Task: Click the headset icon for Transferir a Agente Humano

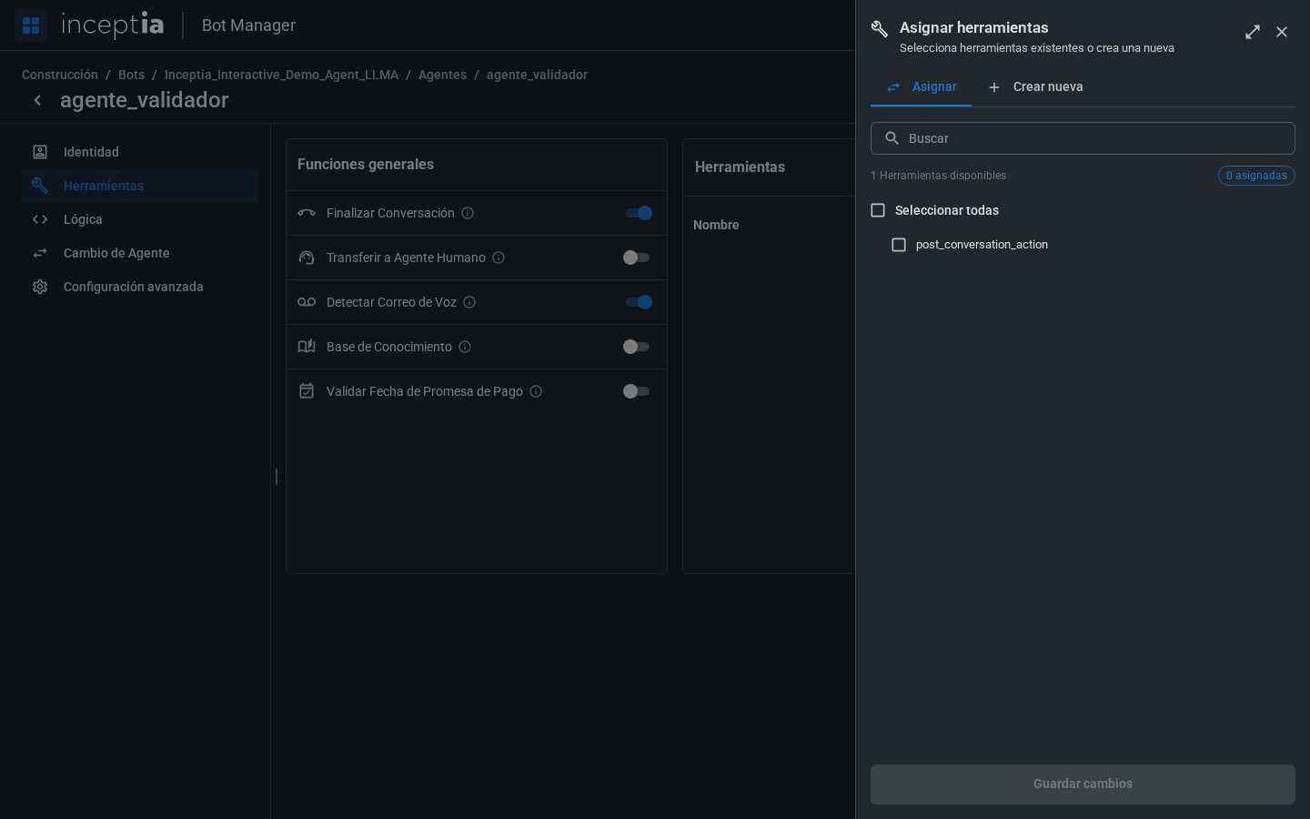Action: 307,258
